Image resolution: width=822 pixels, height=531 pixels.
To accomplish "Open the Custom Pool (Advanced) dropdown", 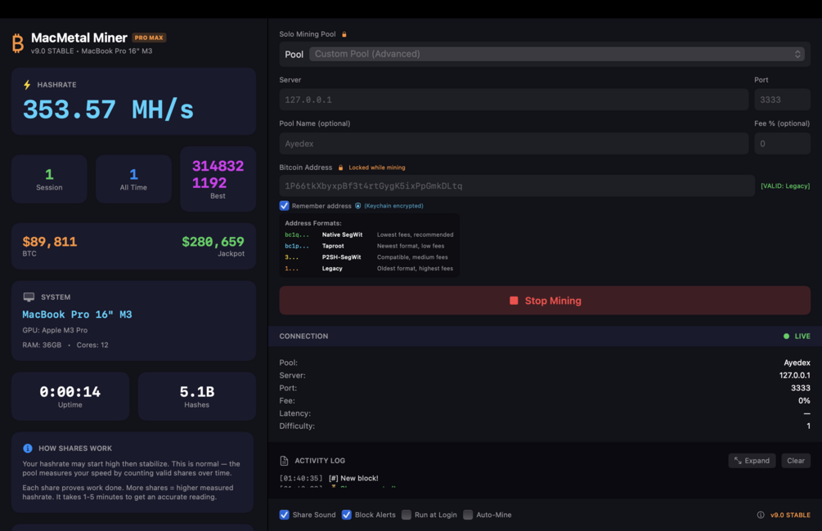I will (x=557, y=54).
